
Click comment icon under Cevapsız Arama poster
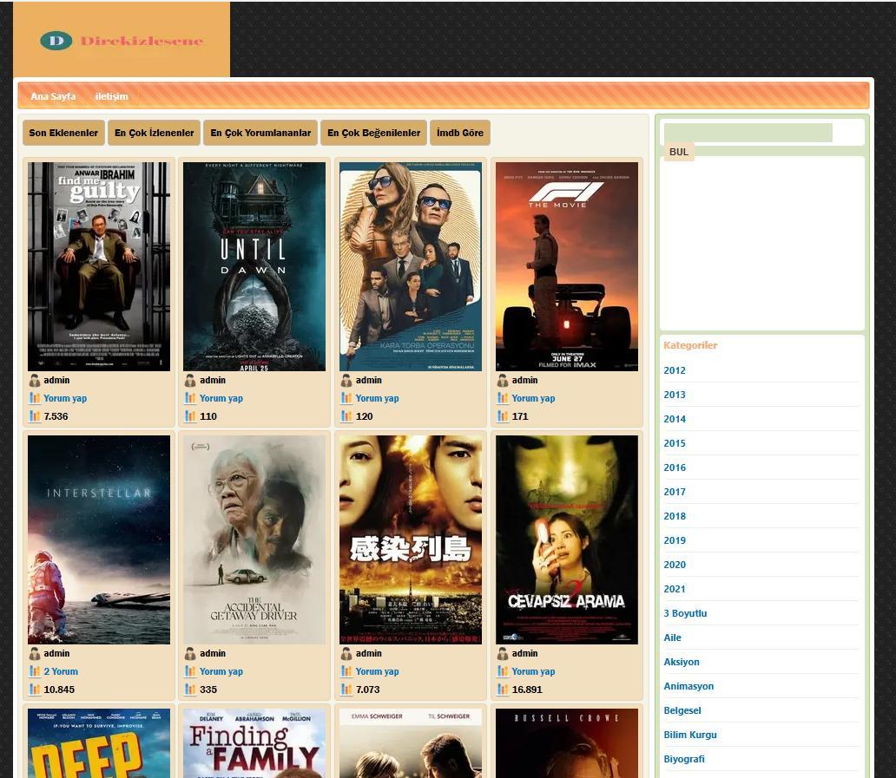click(503, 672)
